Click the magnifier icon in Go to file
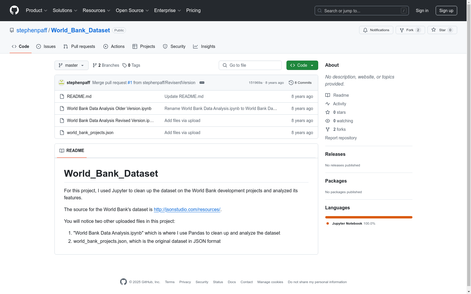 coord(225,65)
